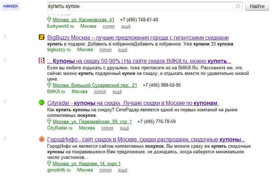
Task: Click копия link for gorodinfo.ru result
Action: (106, 170)
